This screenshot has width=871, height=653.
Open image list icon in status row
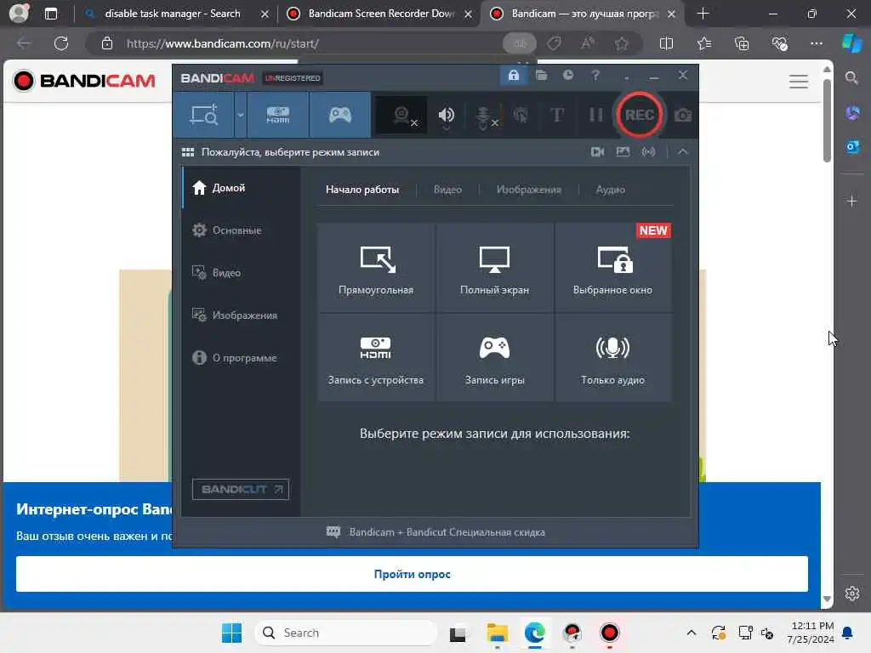(623, 151)
